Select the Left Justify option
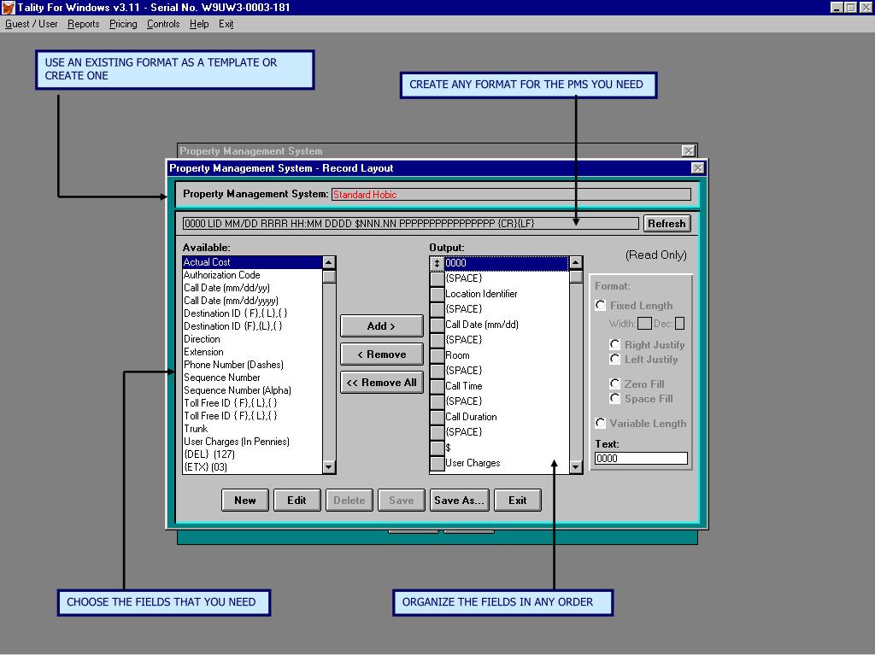Image resolution: width=875 pixels, height=656 pixels. point(615,360)
